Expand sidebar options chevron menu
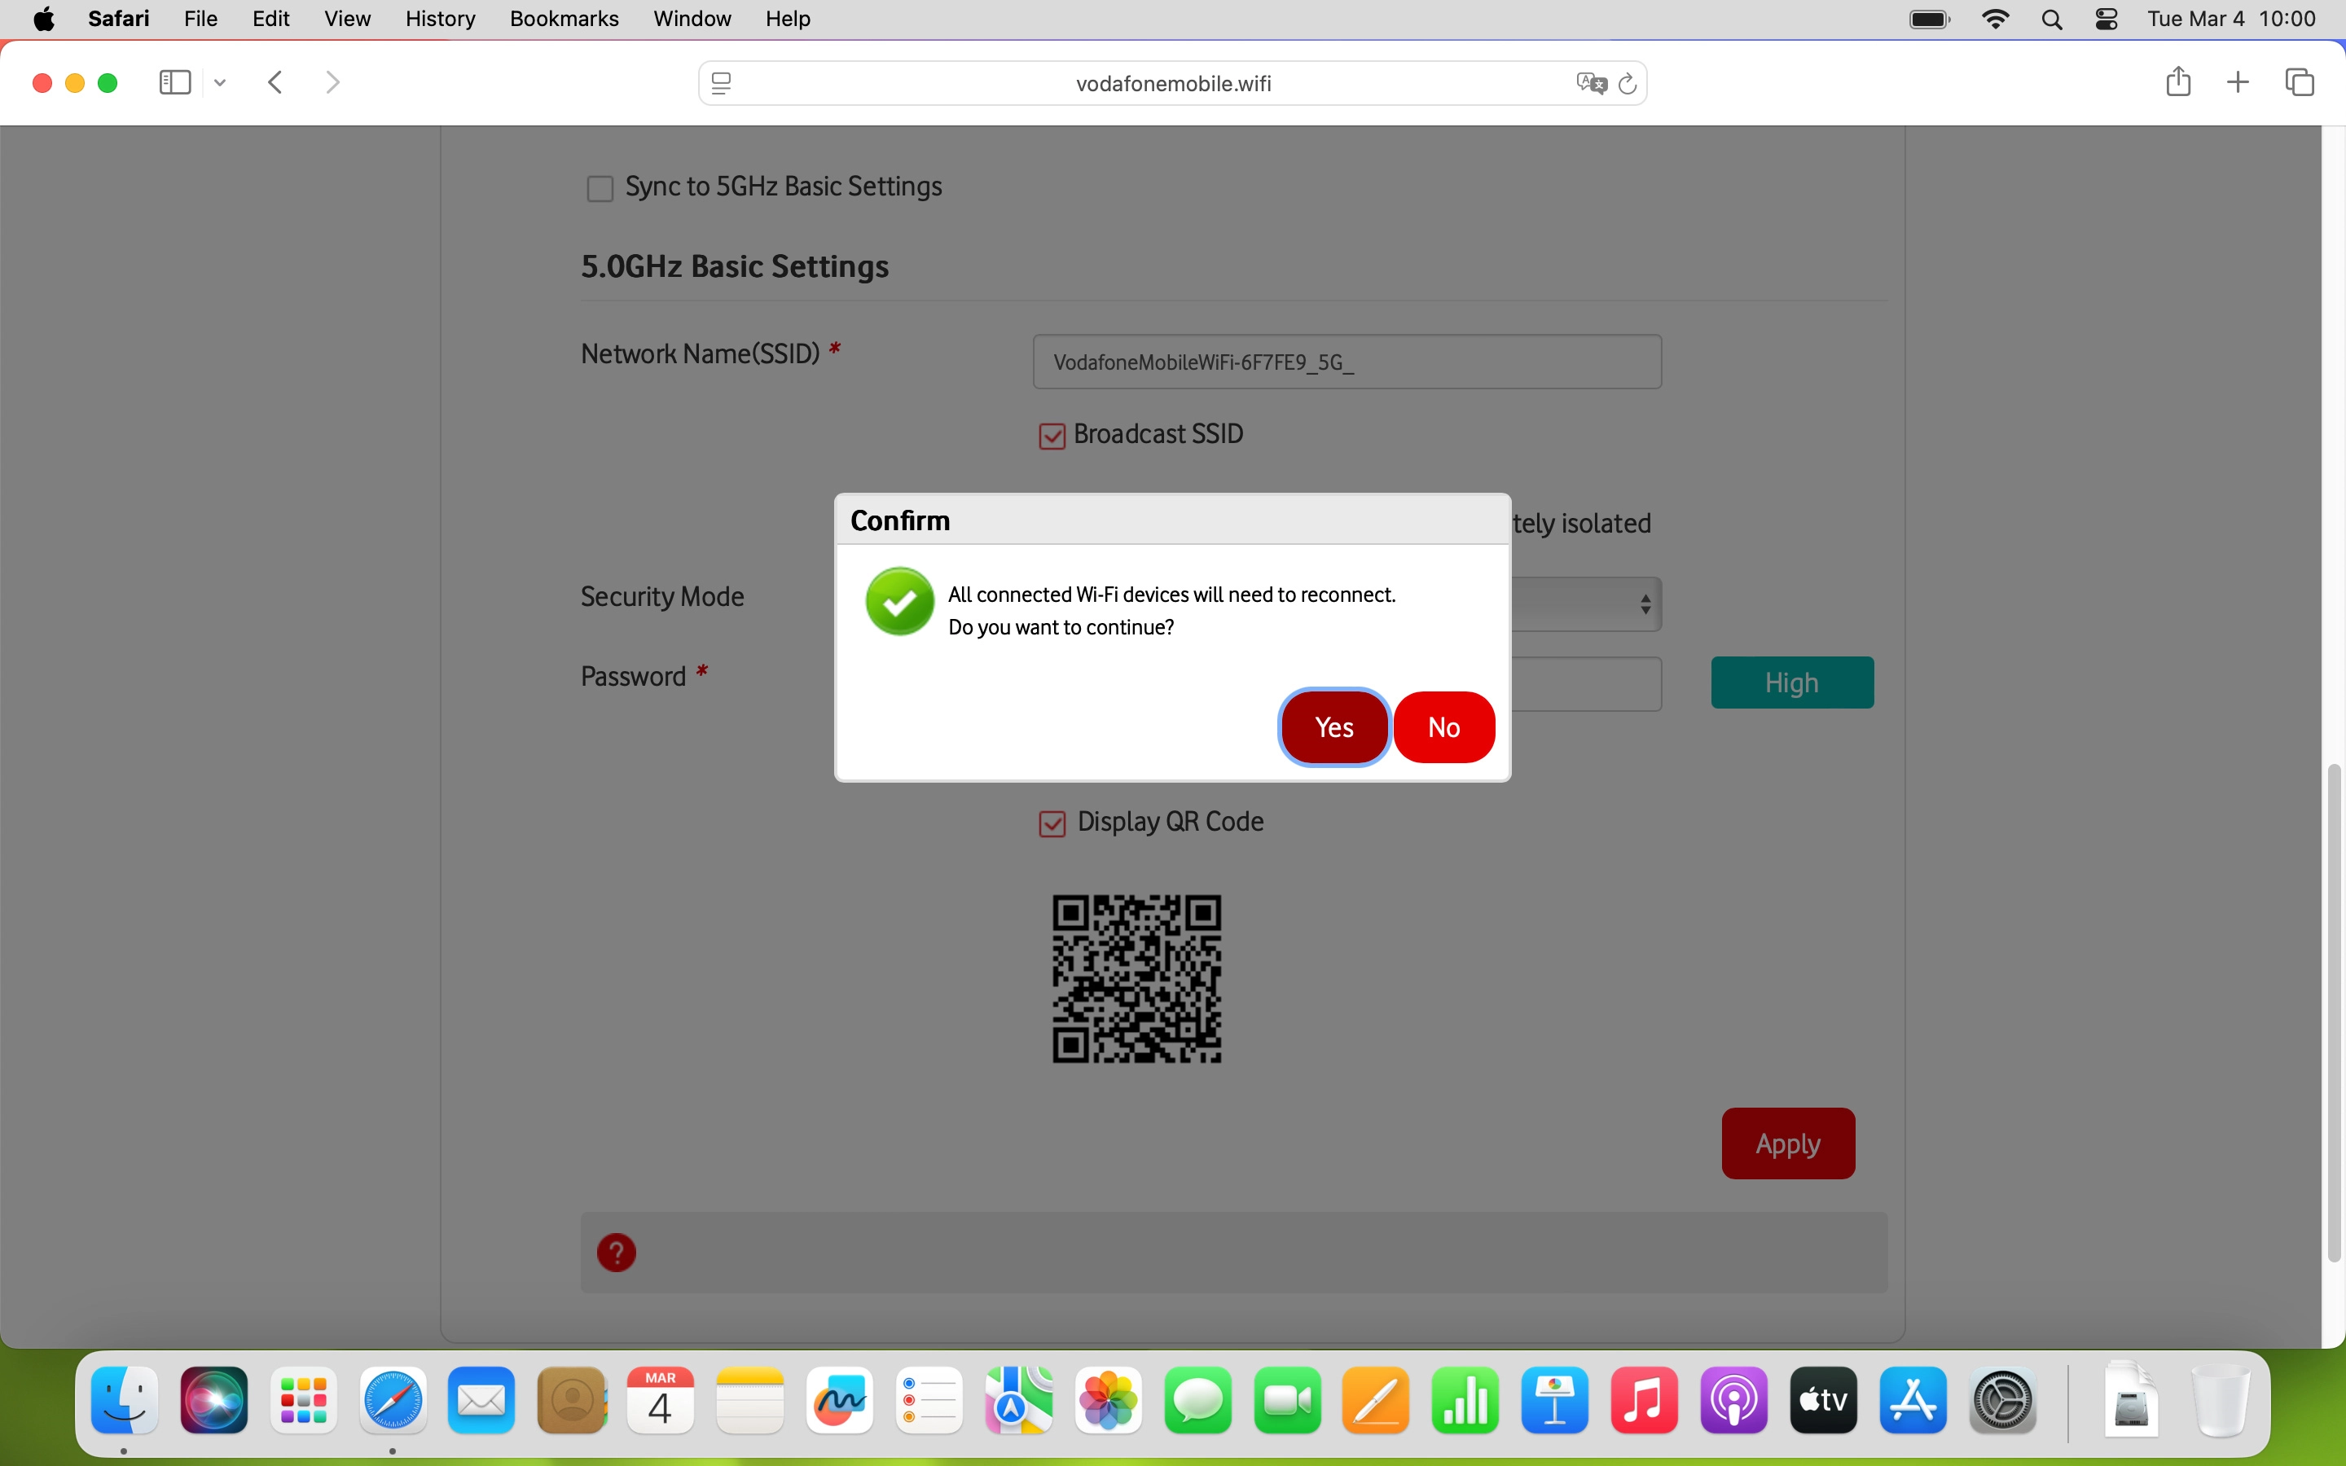Screen dimensions: 2346x1466 pyautogui.click(x=220, y=83)
